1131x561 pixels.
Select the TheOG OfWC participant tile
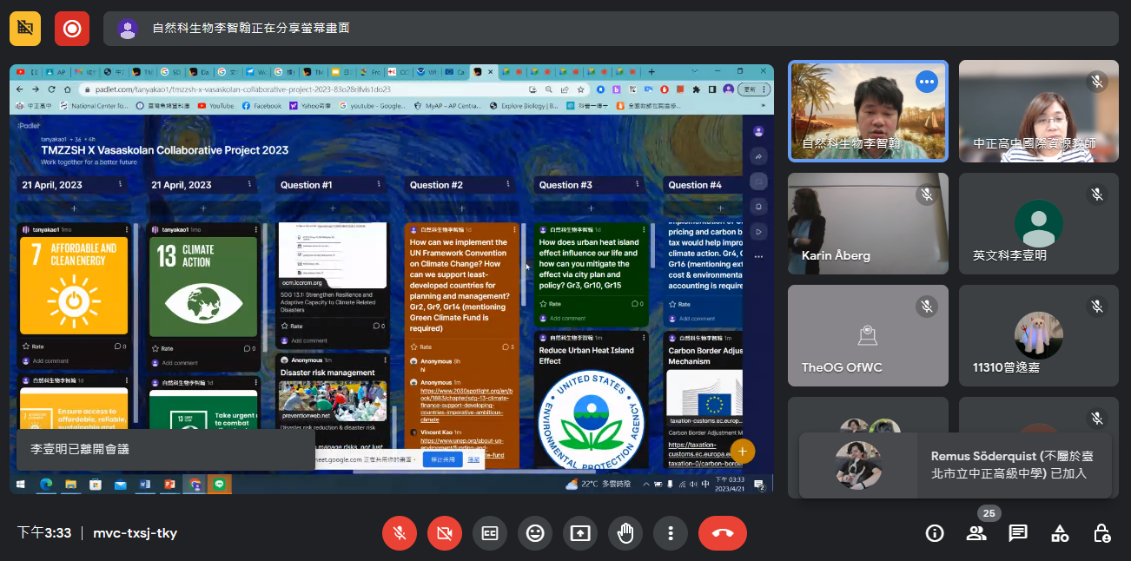(x=868, y=336)
